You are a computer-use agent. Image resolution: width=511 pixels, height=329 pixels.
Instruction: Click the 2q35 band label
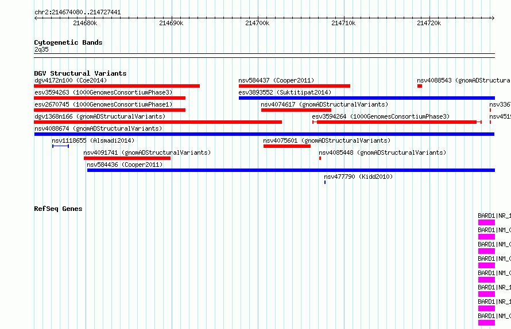pos(41,49)
